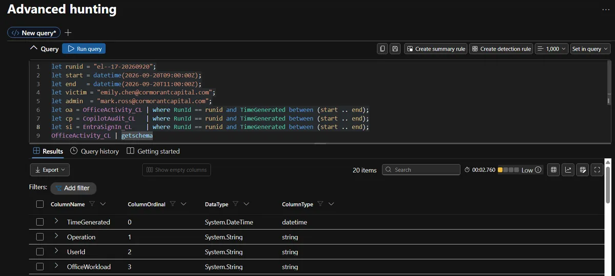Switch results to table view icon
The image size is (615, 276).
(553, 170)
